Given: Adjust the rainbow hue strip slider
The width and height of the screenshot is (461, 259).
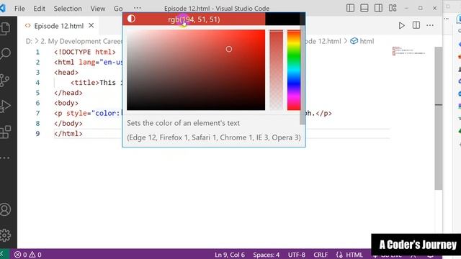Looking at the screenshot, I should 294,70.
